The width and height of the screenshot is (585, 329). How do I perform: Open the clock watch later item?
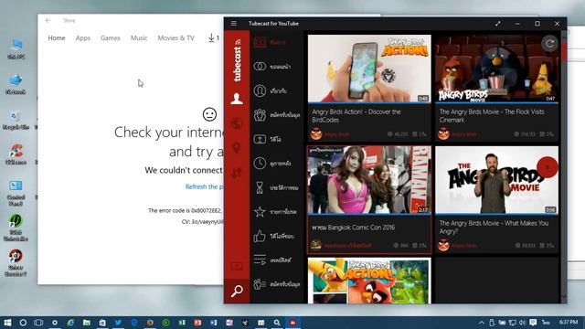point(276,164)
